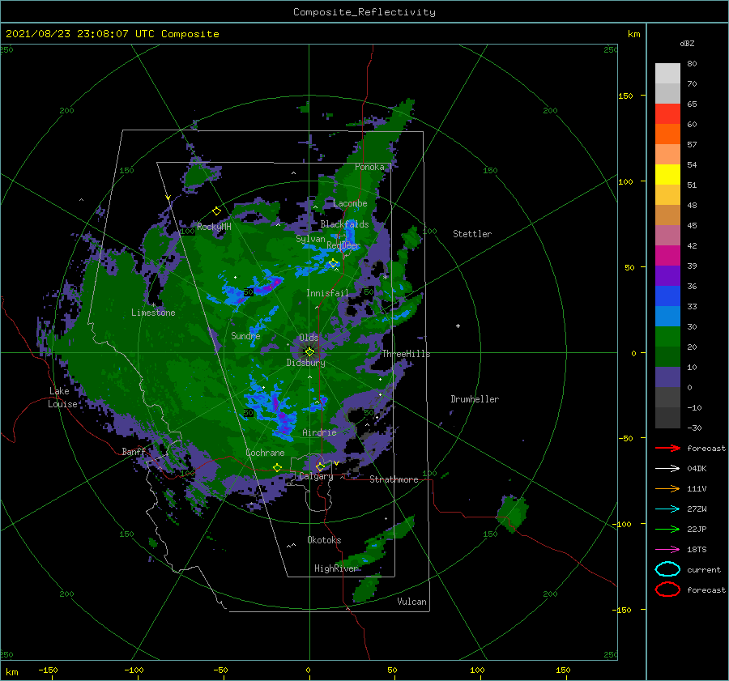Image resolution: width=729 pixels, height=681 pixels.
Task: Click the Sylvan label
Action: (x=310, y=239)
